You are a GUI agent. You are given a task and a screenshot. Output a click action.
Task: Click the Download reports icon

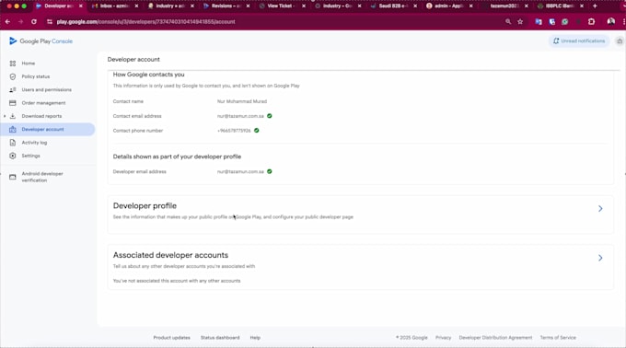point(13,116)
